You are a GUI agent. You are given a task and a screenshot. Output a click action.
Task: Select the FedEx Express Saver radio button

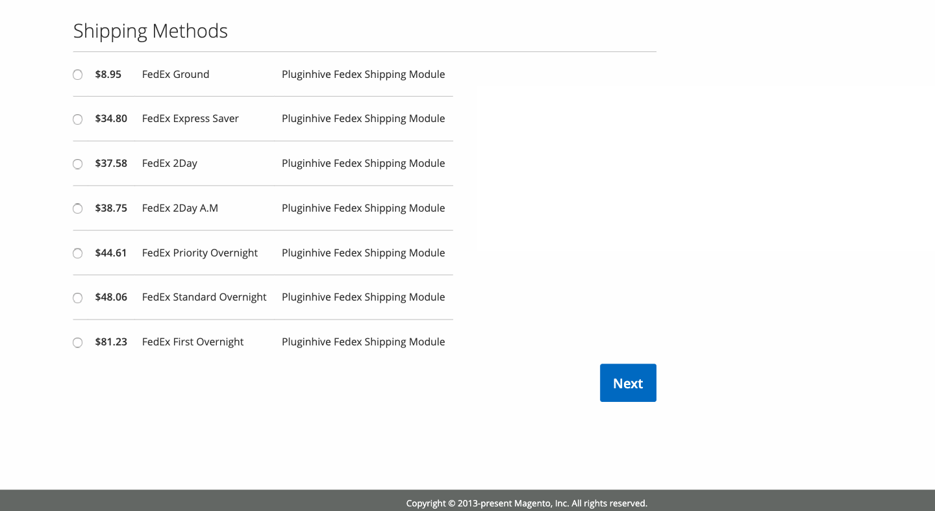[x=77, y=119]
